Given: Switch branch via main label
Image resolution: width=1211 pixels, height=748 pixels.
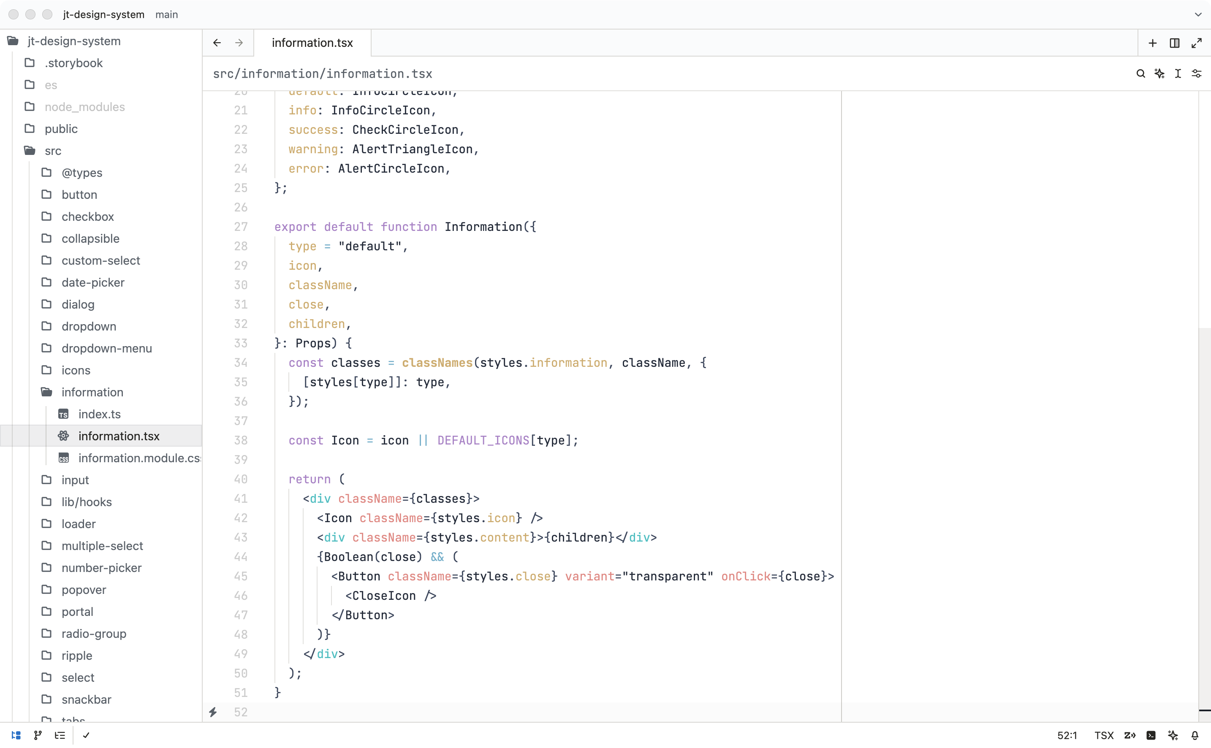Looking at the screenshot, I should (166, 14).
